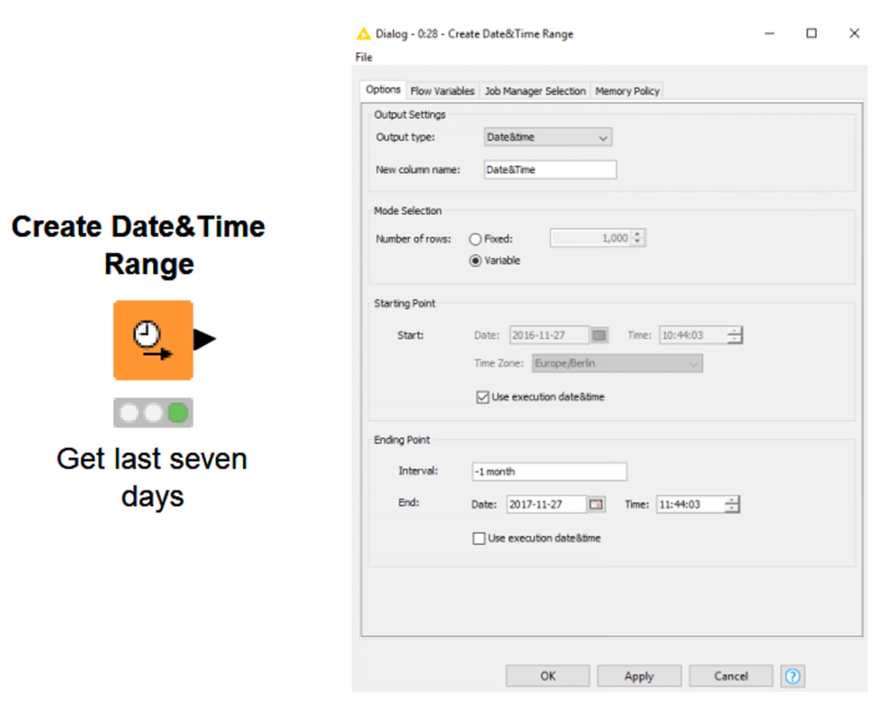Click the node's green traffic light status
This screenshot has width=875, height=701.
[x=178, y=413]
